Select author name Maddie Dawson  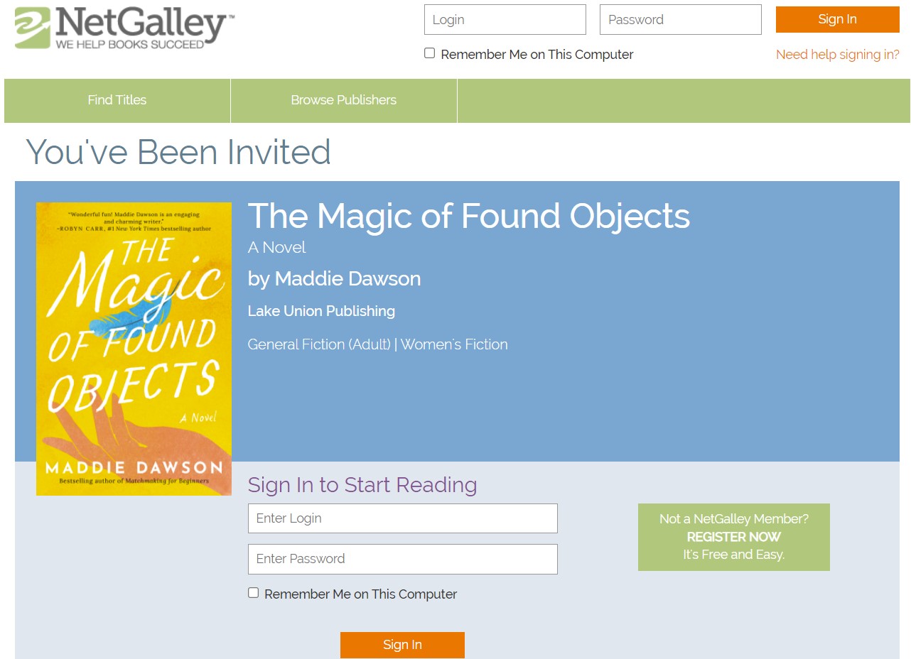347,278
